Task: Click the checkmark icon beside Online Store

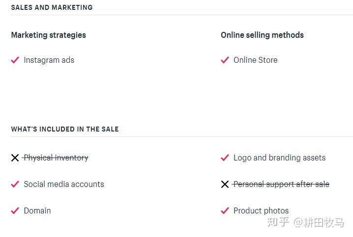Action: coord(225,60)
